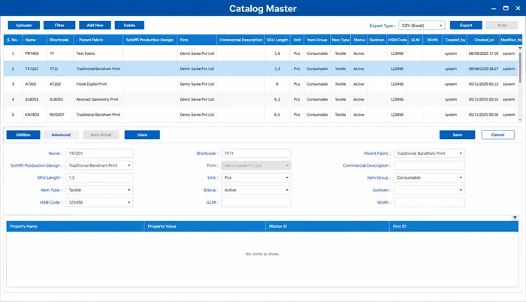526x302 pixels.
Task: Click the Width column header
Action: [432, 40]
